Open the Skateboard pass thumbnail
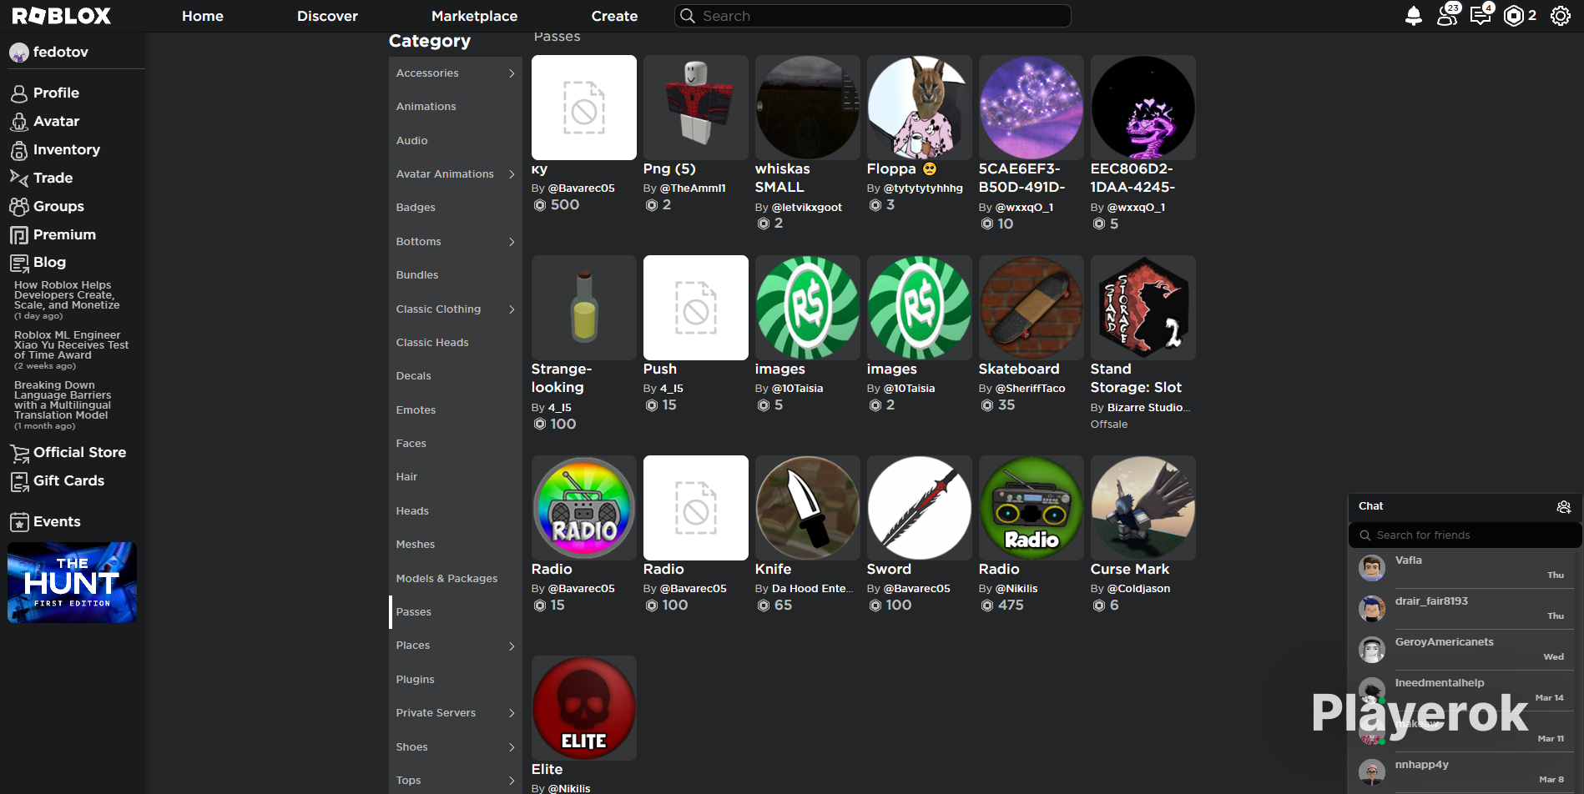This screenshot has height=794, width=1584. 1032,308
